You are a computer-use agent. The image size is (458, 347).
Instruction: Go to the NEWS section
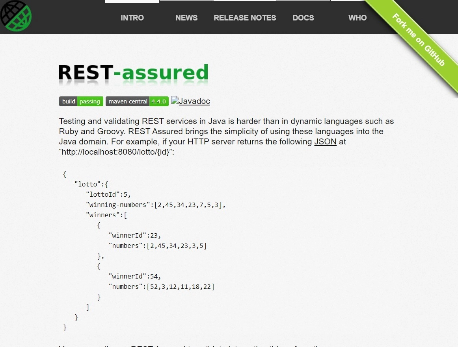coord(186,18)
